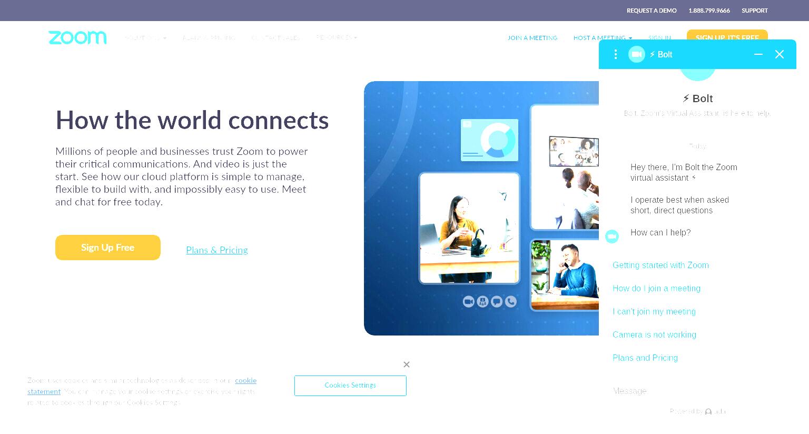Close the Bolt chat panel
Image resolution: width=809 pixels, height=434 pixels.
point(780,54)
